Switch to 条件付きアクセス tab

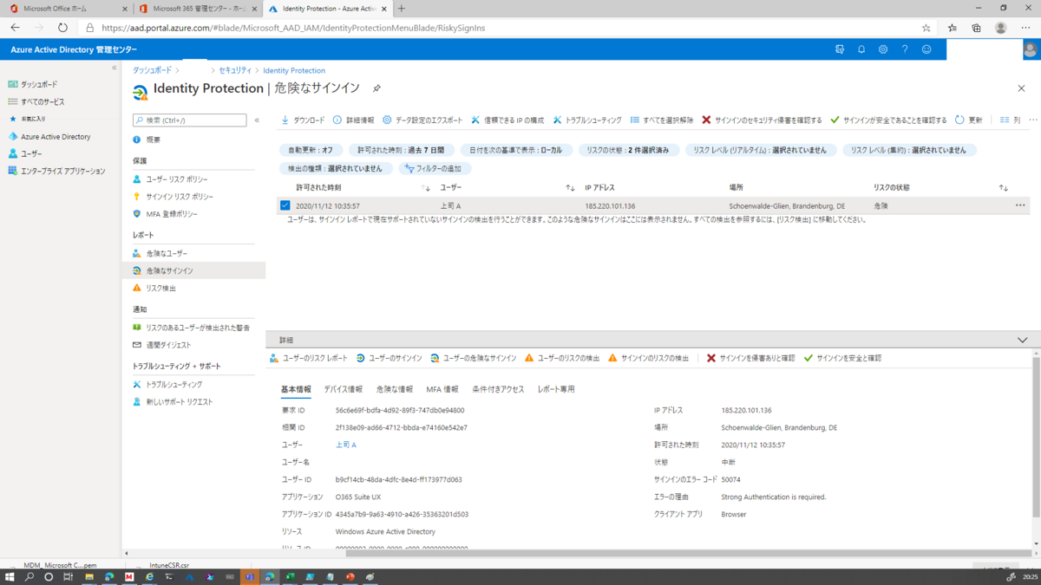pos(498,389)
